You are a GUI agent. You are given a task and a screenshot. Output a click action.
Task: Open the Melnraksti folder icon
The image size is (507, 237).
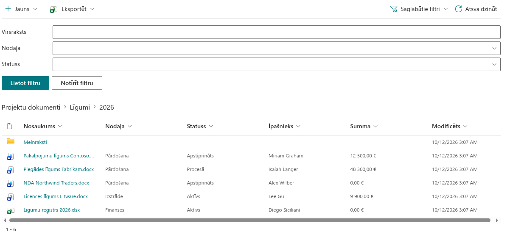(11, 141)
